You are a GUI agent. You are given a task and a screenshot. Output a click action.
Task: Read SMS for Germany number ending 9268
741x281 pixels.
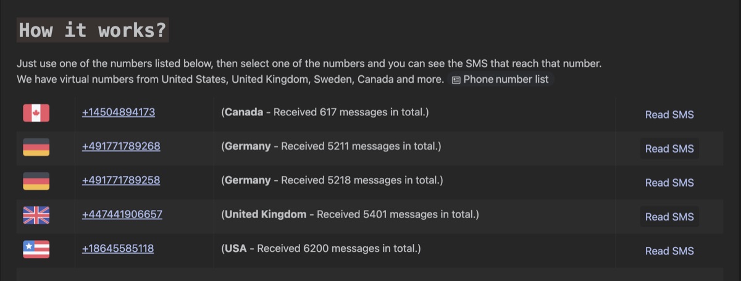pyautogui.click(x=669, y=148)
